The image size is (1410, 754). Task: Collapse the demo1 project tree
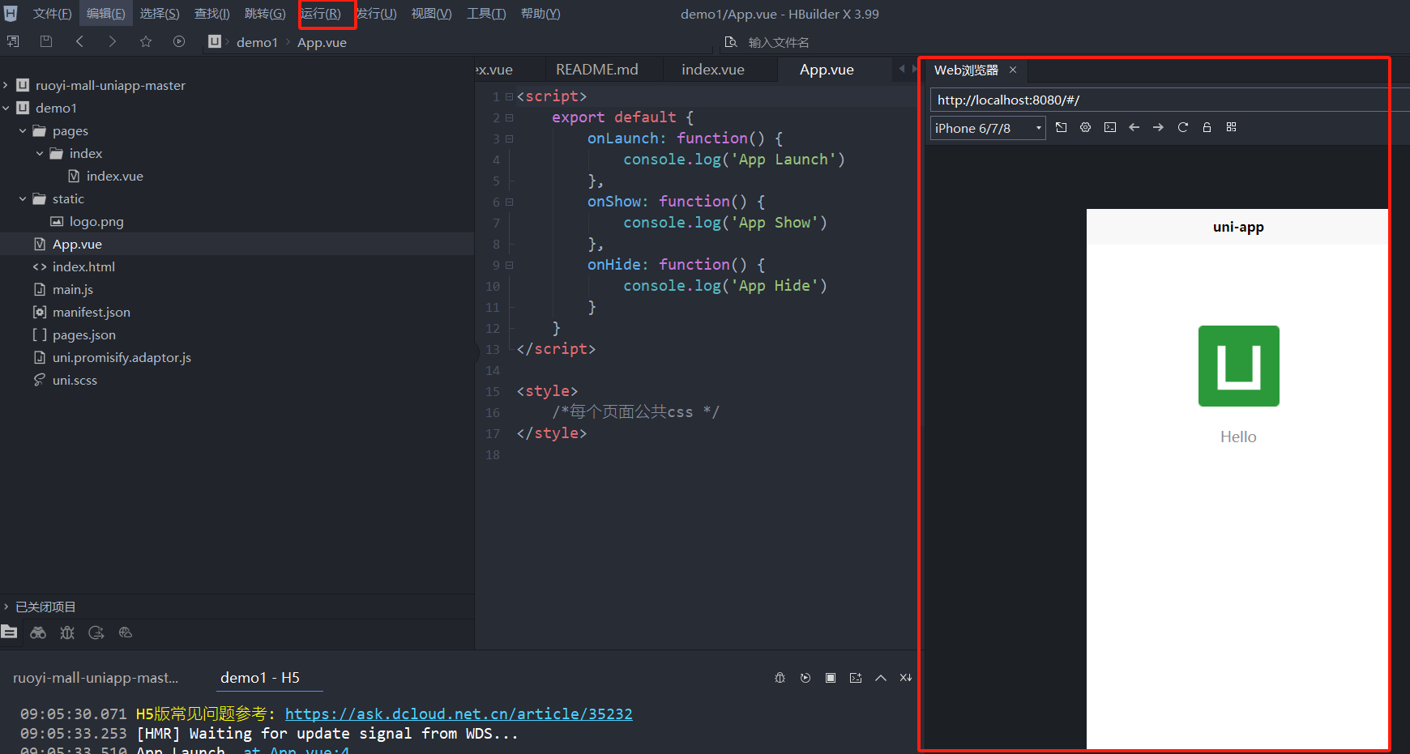coord(6,108)
